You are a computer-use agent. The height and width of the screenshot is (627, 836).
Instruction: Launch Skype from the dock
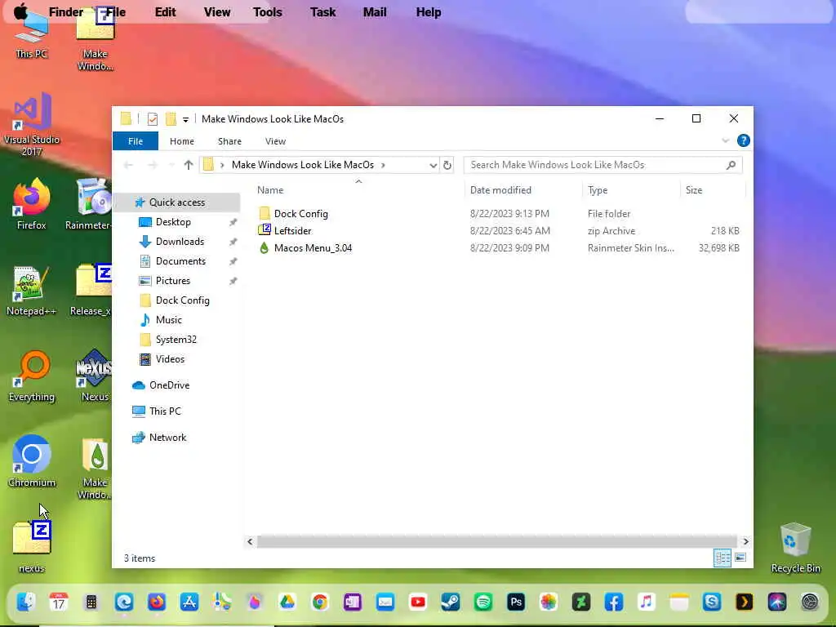[712, 602]
